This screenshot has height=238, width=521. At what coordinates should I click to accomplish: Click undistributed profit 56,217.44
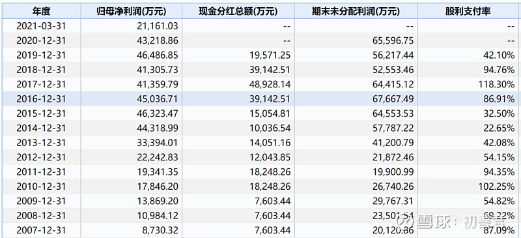393,55
